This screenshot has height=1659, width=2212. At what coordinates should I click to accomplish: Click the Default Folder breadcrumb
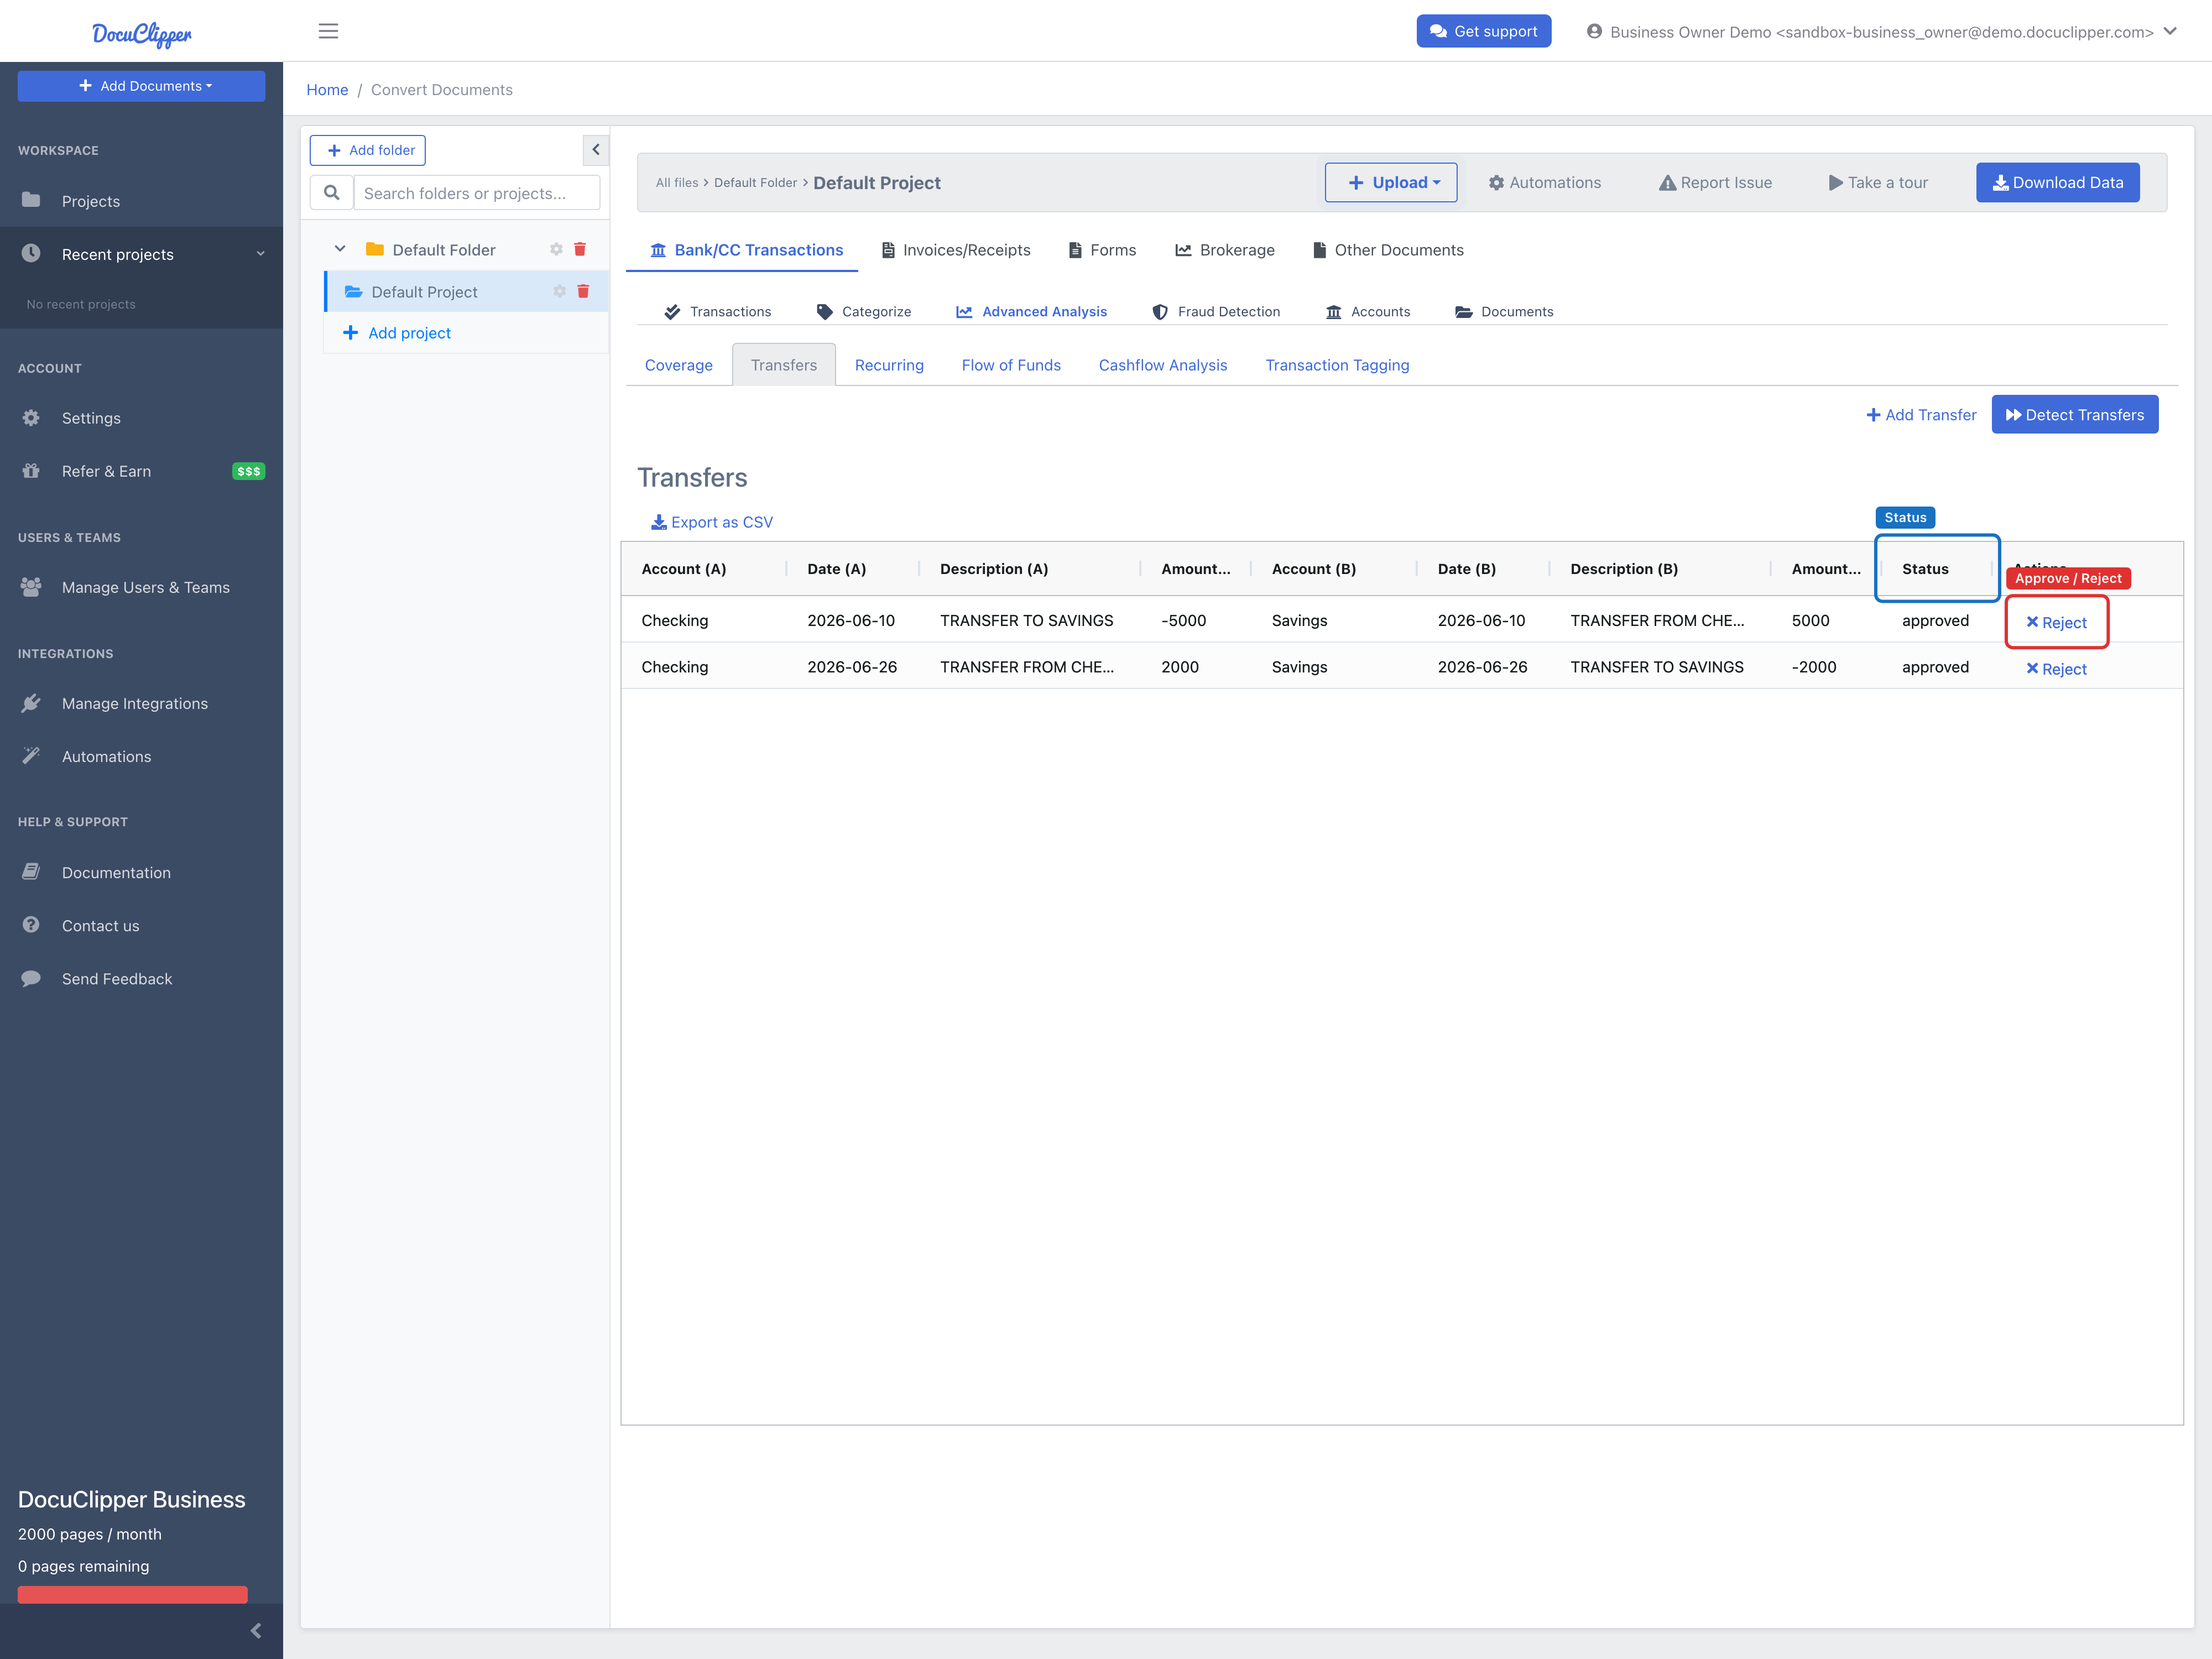tap(755, 183)
